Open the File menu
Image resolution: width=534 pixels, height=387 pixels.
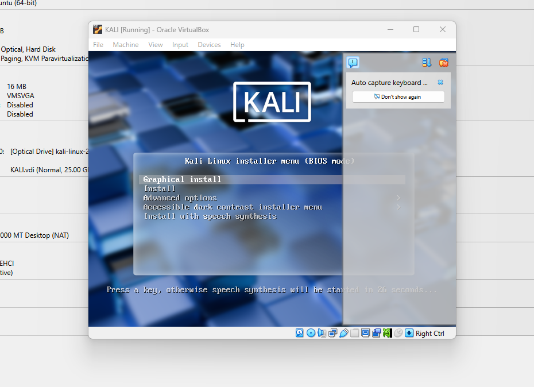[98, 45]
